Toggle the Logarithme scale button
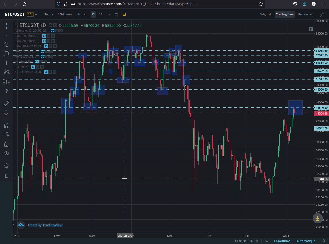The image size is (329, 244). tap(282, 241)
